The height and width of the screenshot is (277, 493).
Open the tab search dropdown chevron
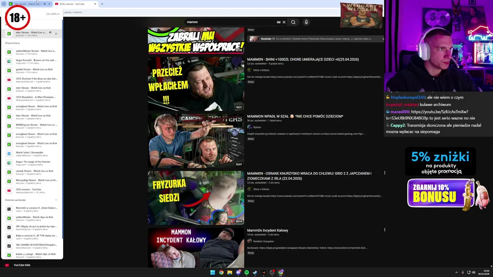coord(4,4)
